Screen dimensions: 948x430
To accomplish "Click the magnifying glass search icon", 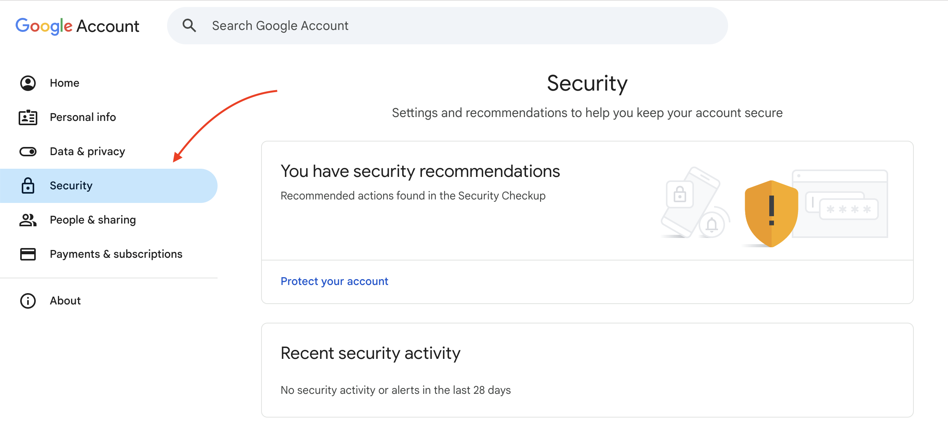I will point(189,25).
